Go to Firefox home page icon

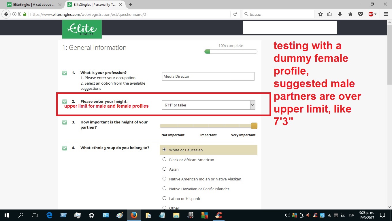pos(350,14)
